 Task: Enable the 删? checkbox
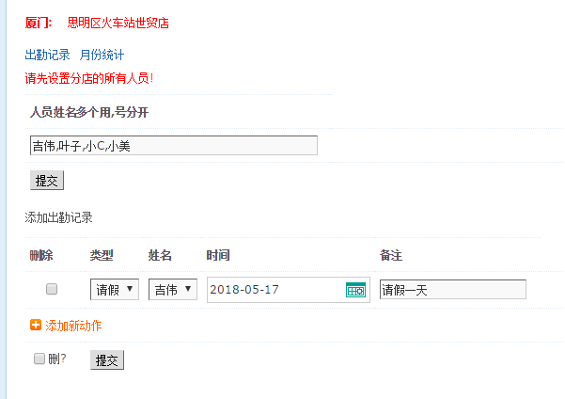(x=39, y=359)
